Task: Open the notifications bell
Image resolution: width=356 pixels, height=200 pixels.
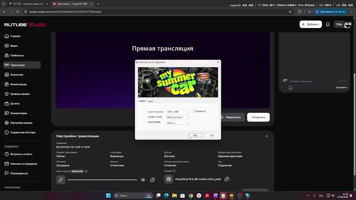Action: pos(328,24)
